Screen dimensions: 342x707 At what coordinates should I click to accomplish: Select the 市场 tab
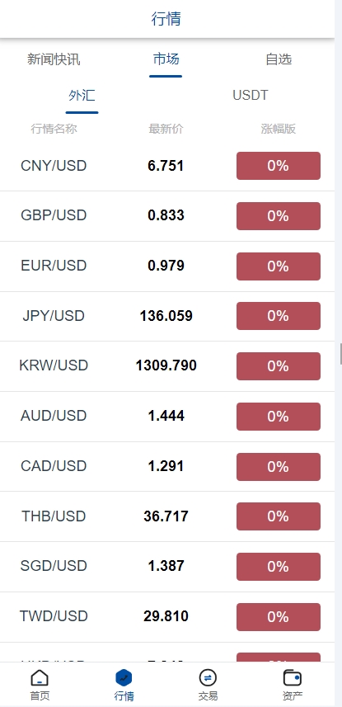pos(166,59)
